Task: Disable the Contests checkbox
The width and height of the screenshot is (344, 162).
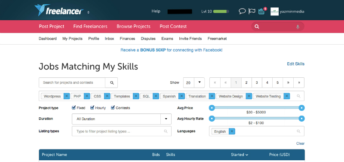Action: pos(113,107)
